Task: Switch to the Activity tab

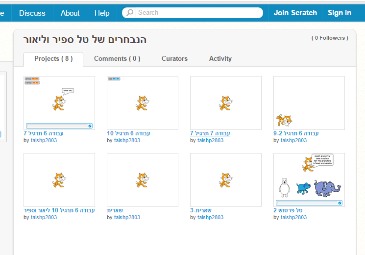Action: tap(220, 59)
